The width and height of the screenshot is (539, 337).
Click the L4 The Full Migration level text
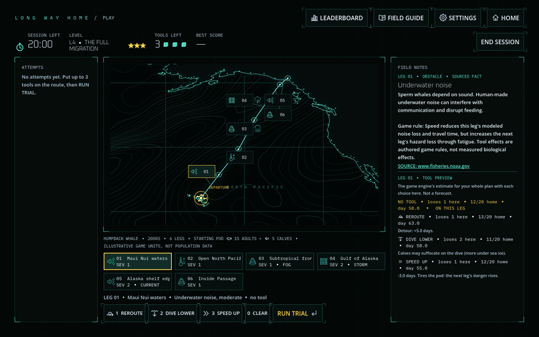(89, 45)
